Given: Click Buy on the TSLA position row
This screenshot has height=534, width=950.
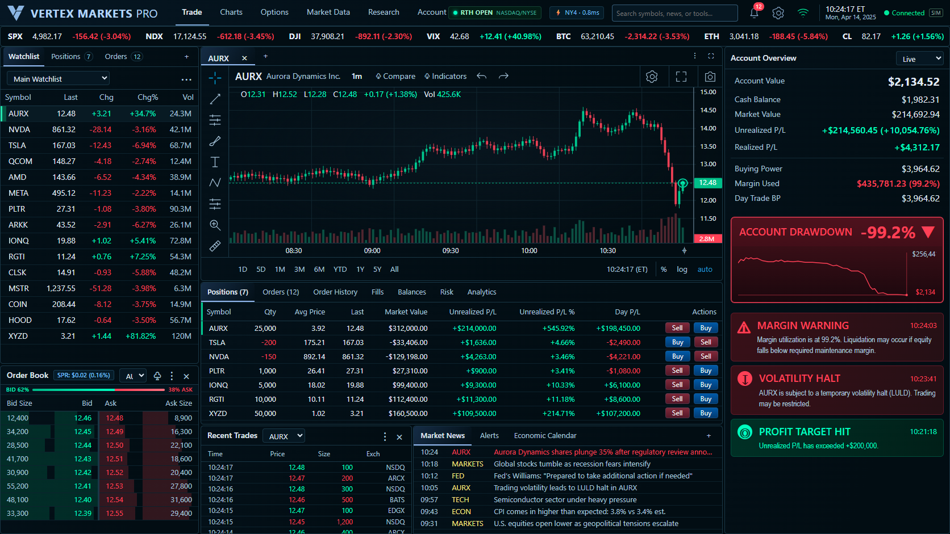Looking at the screenshot, I should pyautogui.click(x=677, y=342).
